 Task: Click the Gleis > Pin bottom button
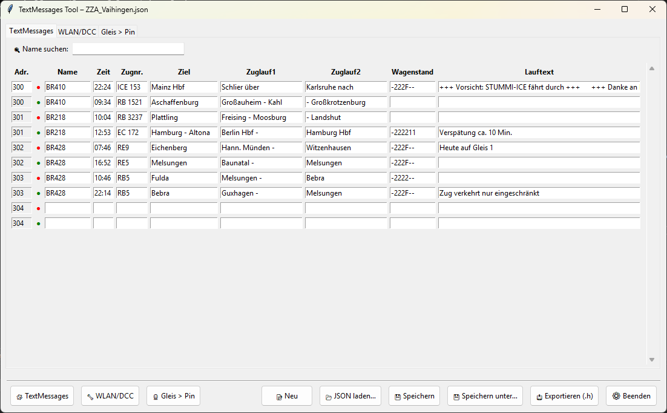click(173, 396)
